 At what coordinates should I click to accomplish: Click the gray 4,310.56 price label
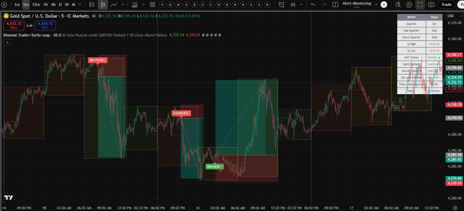click(454, 118)
